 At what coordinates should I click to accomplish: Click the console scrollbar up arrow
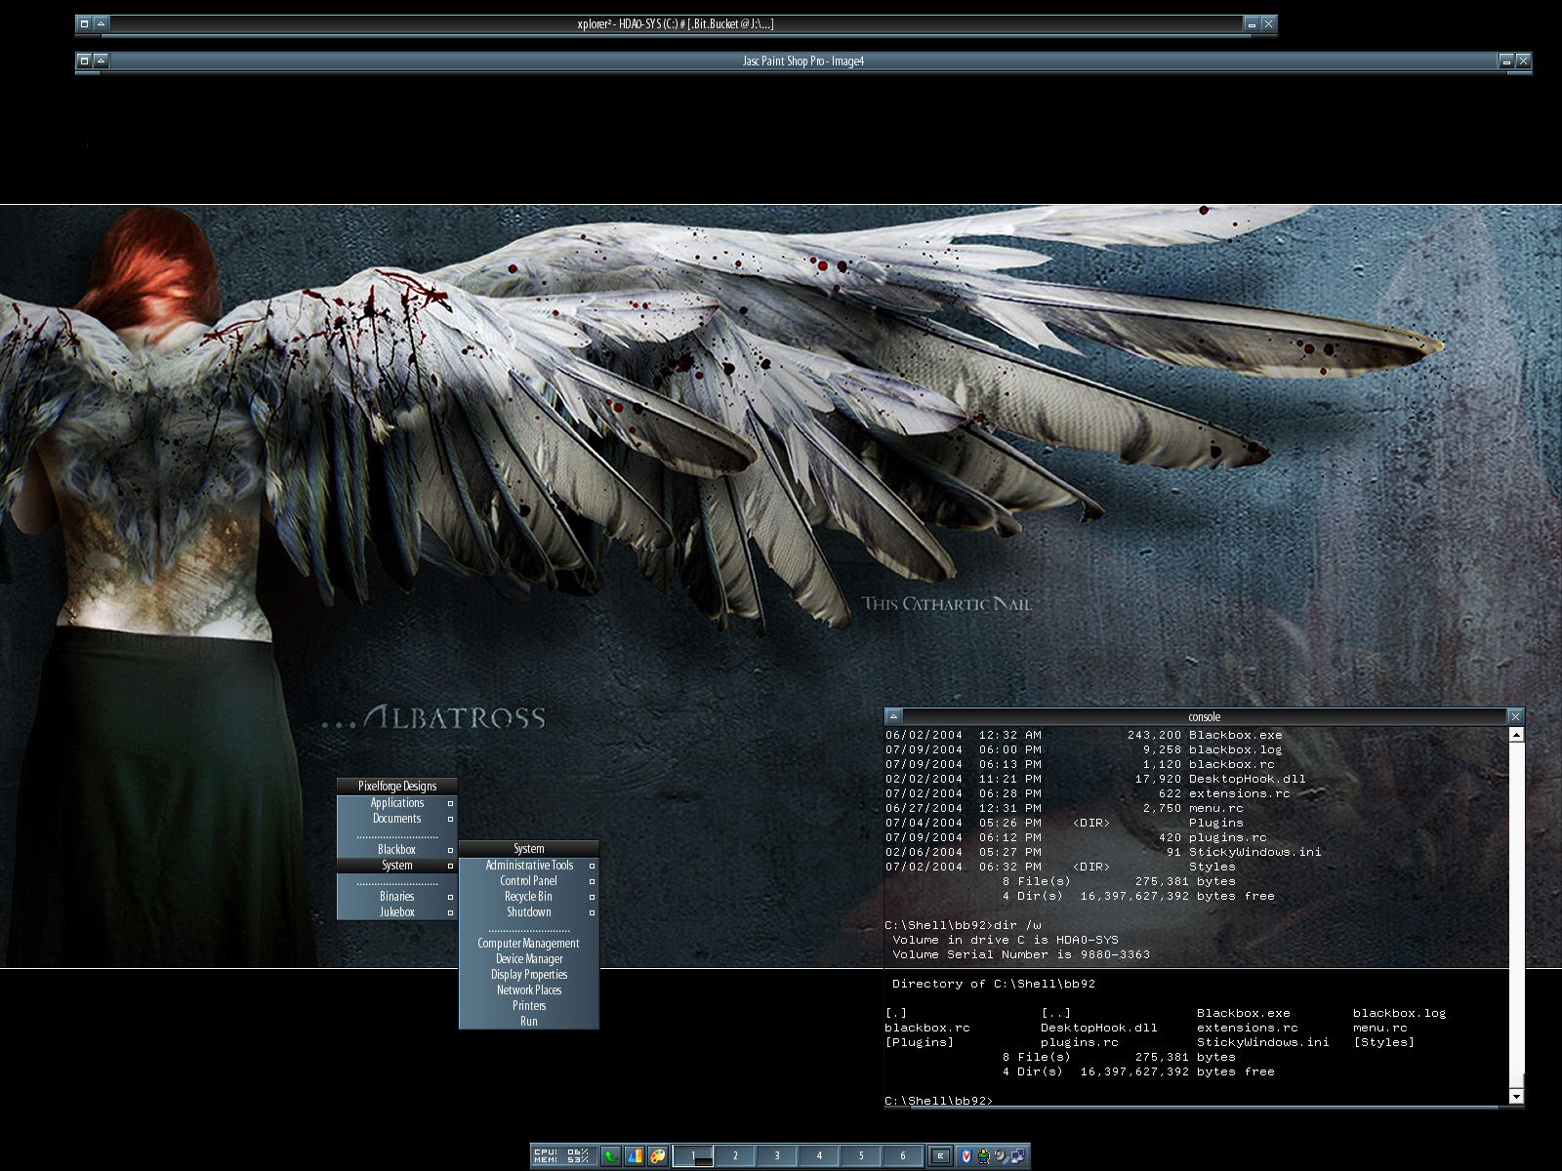(1516, 736)
